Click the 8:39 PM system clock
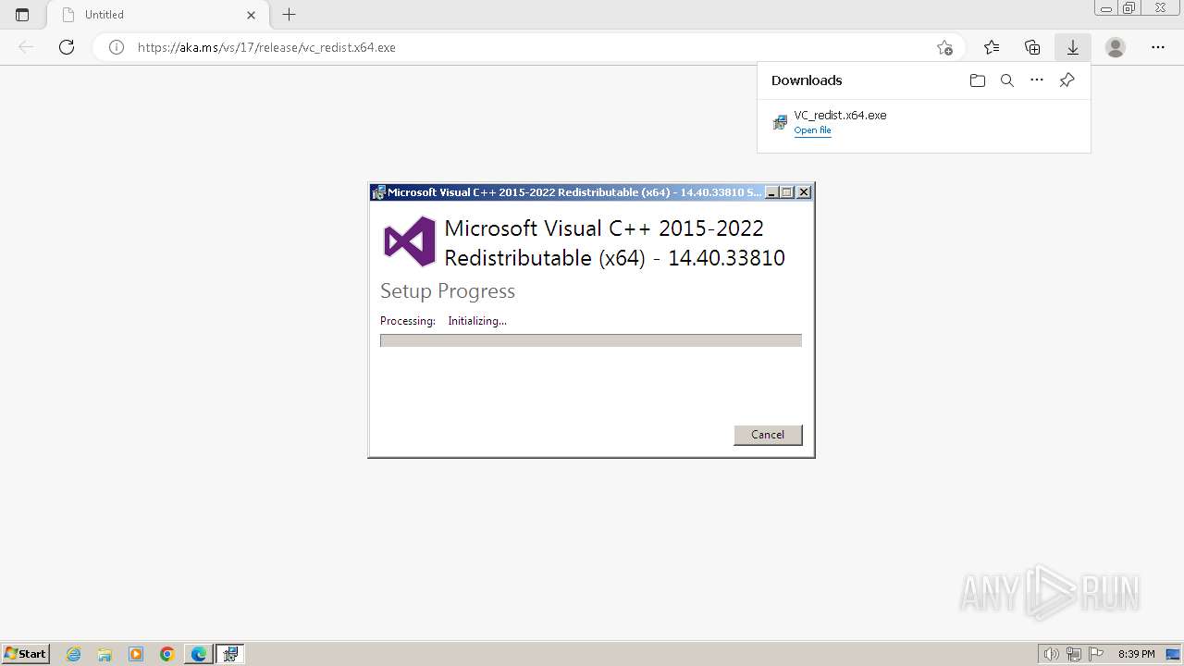This screenshot has height=666, width=1184. 1137,654
